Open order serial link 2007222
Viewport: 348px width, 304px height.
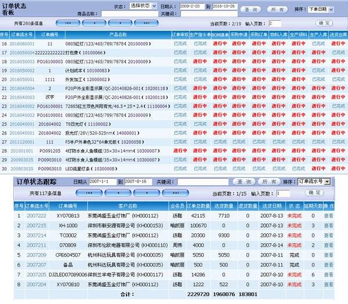[37, 215]
